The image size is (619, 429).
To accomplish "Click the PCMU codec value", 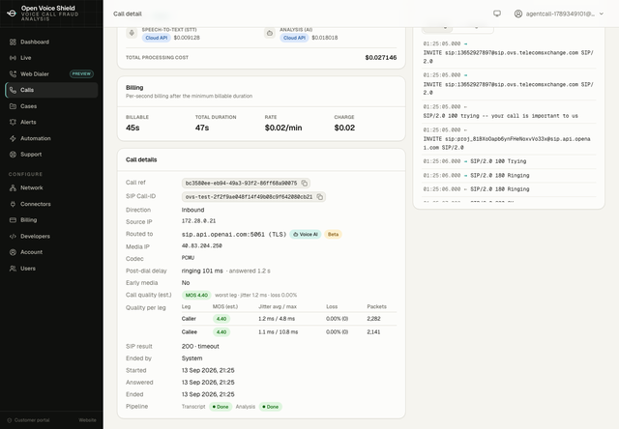I will click(x=188, y=257).
